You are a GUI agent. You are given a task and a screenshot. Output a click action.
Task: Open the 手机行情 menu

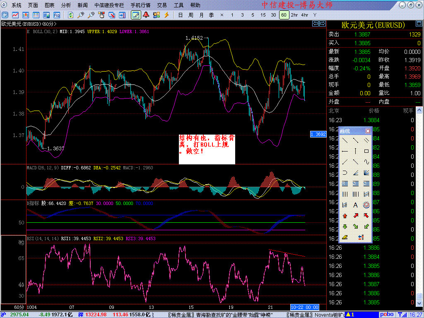pyautogui.click(x=140, y=5)
